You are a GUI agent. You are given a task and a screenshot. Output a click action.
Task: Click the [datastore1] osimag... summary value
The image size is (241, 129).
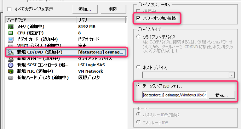101,52
